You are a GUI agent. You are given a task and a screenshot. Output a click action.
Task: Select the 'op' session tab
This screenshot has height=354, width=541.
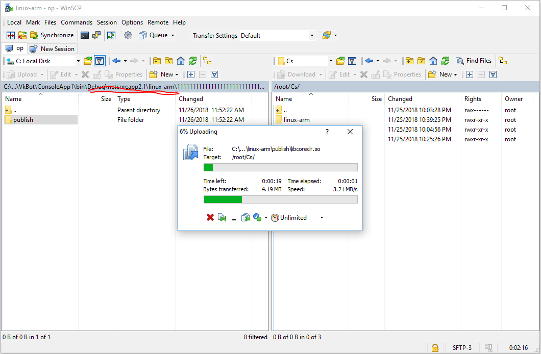coord(14,48)
